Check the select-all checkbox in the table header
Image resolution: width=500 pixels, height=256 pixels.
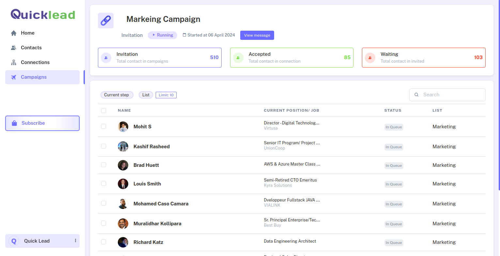(x=103, y=110)
